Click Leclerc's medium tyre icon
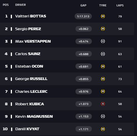The height and width of the screenshot is (136, 137). [x=103, y=91]
